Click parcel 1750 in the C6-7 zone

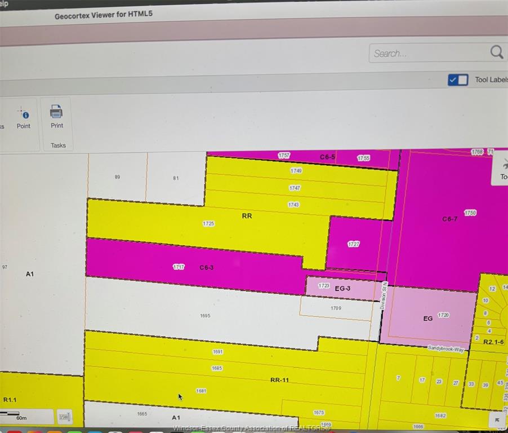click(x=470, y=213)
